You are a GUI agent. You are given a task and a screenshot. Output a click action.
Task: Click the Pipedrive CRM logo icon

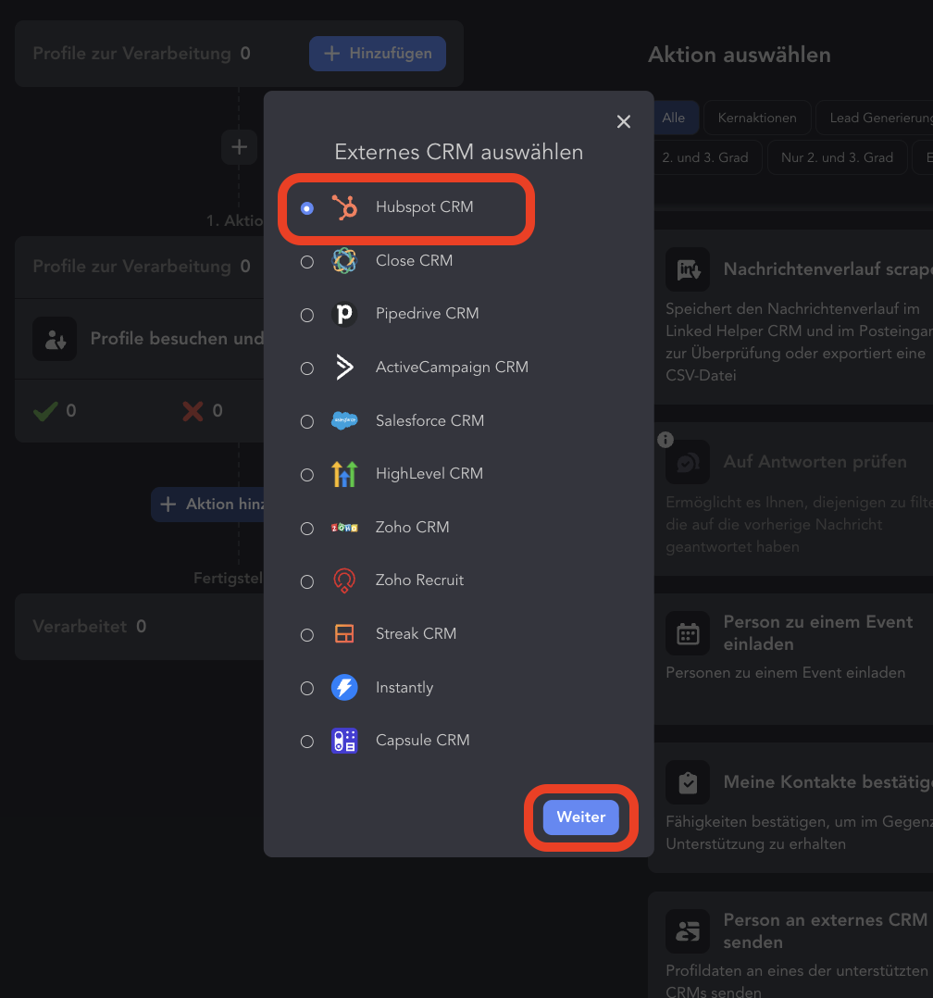344,314
